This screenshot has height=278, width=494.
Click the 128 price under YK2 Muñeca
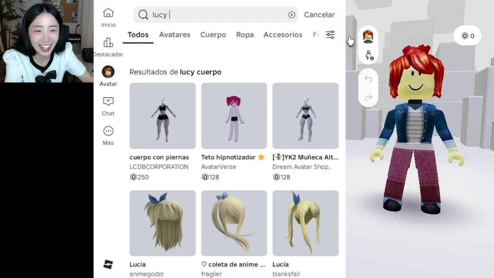coord(286,177)
